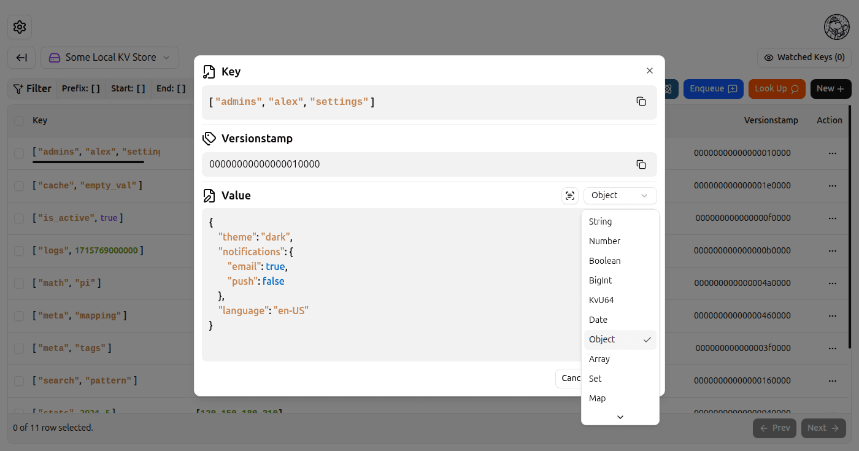Check the logs 1715769000000 row checkbox
This screenshot has height=451, width=859.
19,251
